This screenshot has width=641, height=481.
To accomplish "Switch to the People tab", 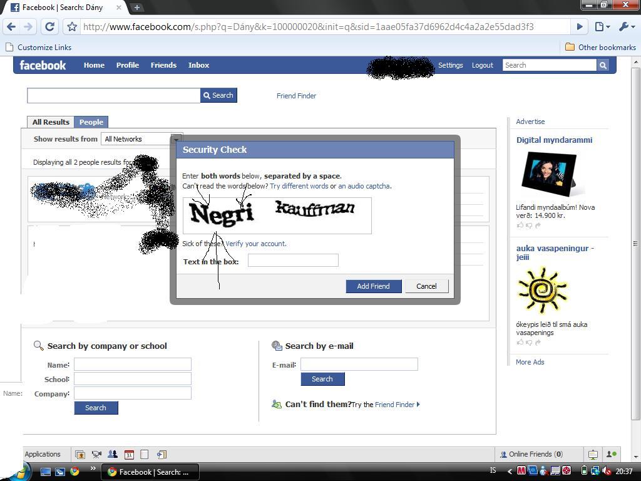I will click(91, 122).
